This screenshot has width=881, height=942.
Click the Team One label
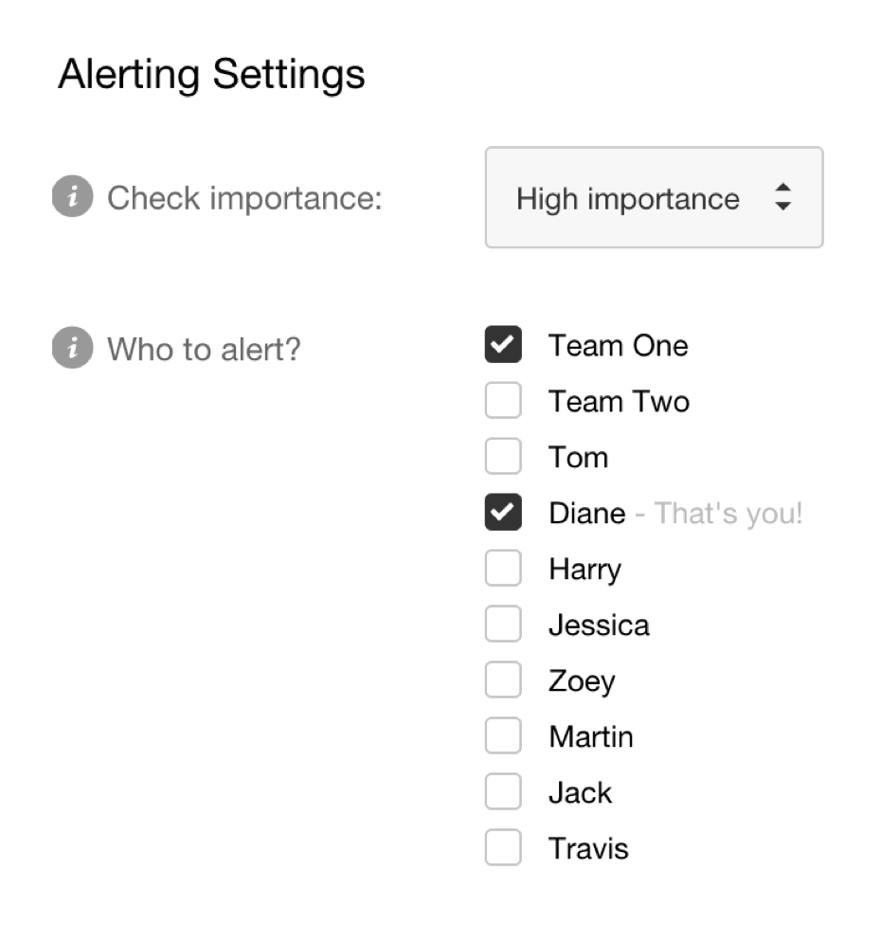tap(618, 346)
